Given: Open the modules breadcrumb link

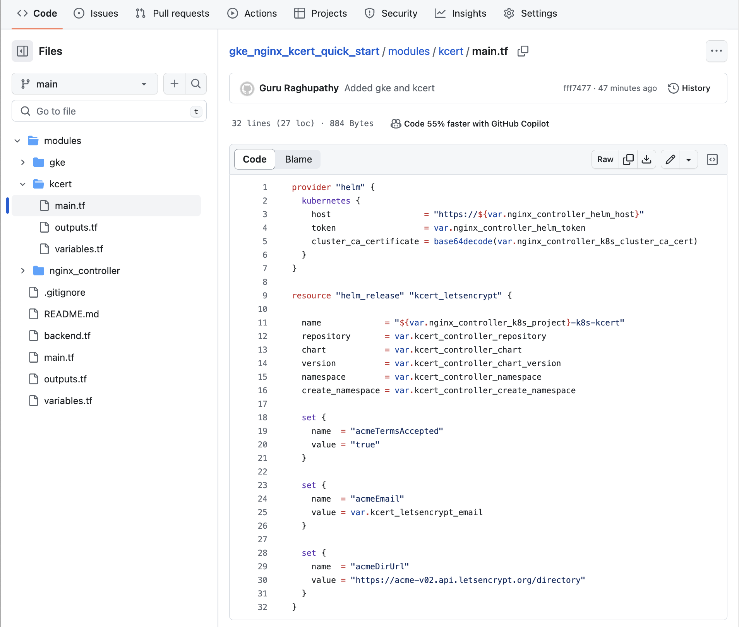Looking at the screenshot, I should (x=408, y=51).
